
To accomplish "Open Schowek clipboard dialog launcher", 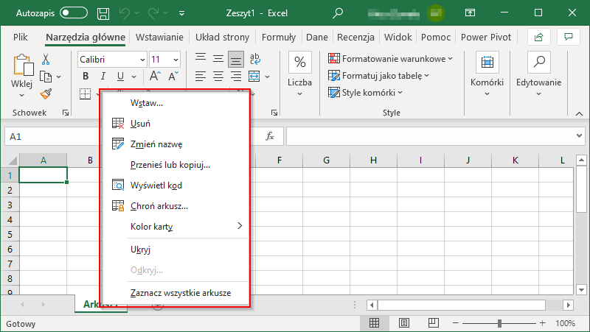I will point(66,113).
